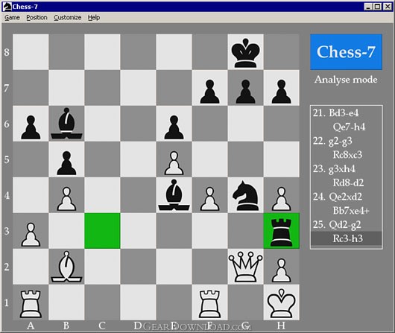Select the white pawn on E5
The height and width of the screenshot is (333, 395).
(x=174, y=163)
